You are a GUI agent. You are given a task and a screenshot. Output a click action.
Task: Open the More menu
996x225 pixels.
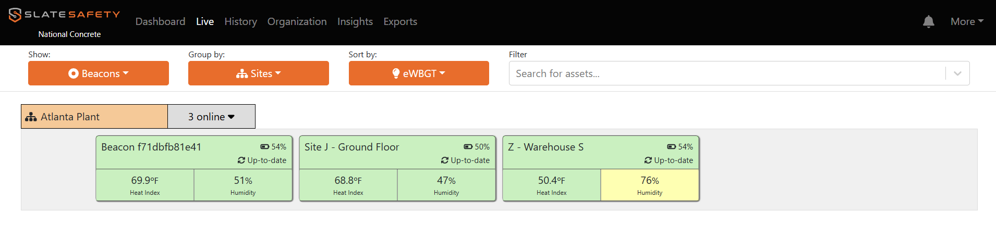pos(967,21)
